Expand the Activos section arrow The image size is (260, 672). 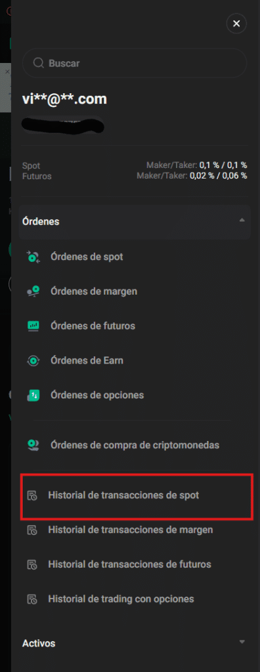tap(242, 642)
